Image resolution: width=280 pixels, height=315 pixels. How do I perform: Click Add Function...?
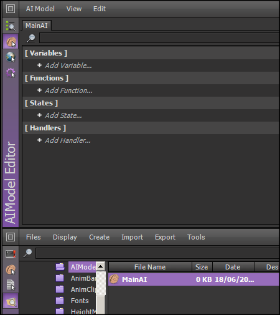(69, 90)
